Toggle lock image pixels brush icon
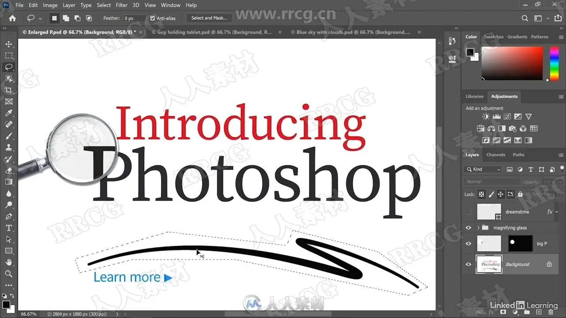Viewport: 566px width, 318px height. 491,194
